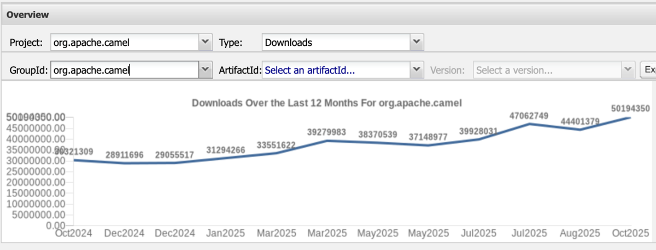The height and width of the screenshot is (250, 656).
Task: Click the 'Select a version...' field
Action: [x=548, y=70]
